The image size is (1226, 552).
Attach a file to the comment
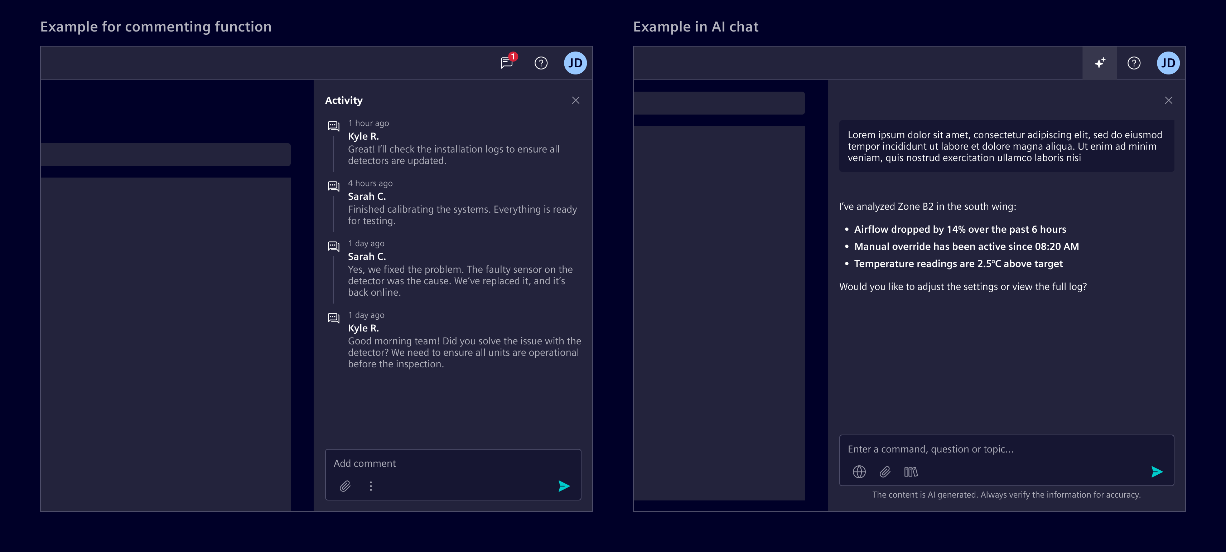point(346,486)
